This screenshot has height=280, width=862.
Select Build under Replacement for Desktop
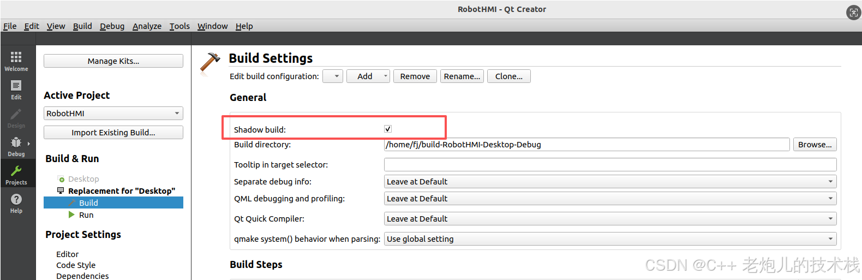[x=113, y=202]
